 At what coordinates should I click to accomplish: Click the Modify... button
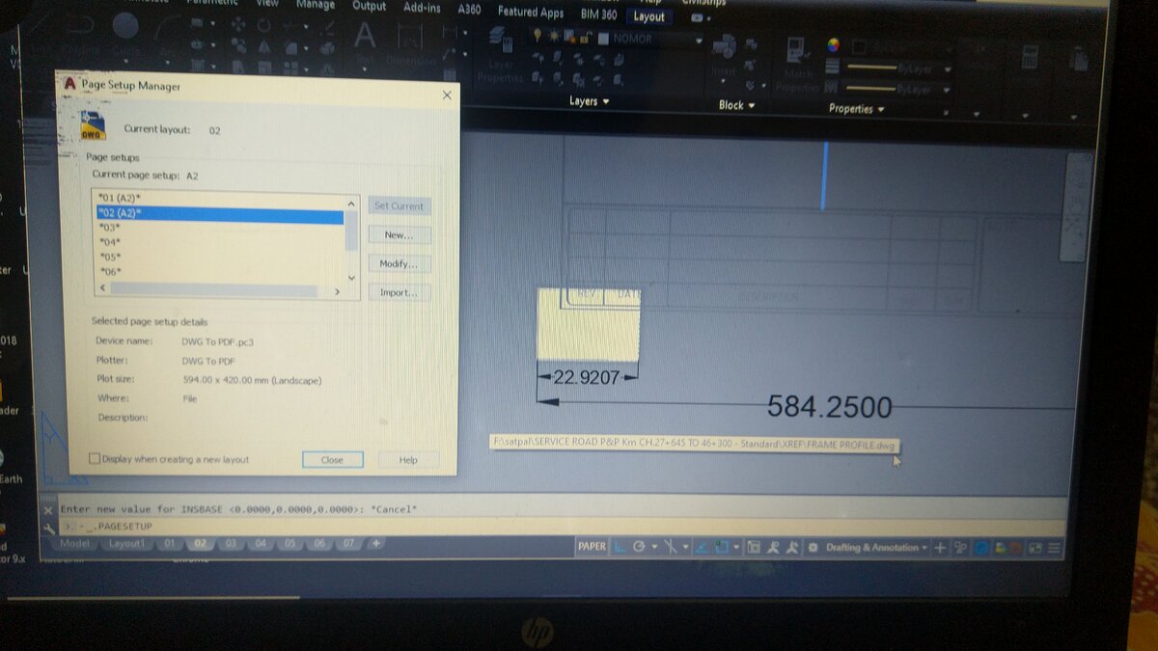400,263
